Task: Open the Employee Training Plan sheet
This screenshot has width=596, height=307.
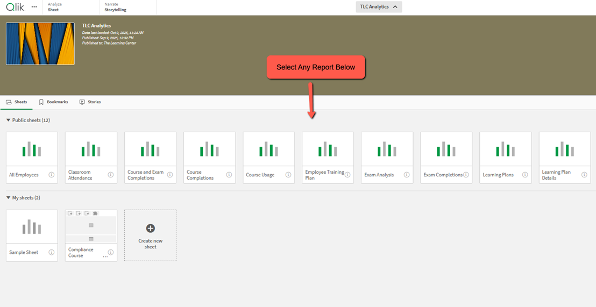Action: click(328, 149)
